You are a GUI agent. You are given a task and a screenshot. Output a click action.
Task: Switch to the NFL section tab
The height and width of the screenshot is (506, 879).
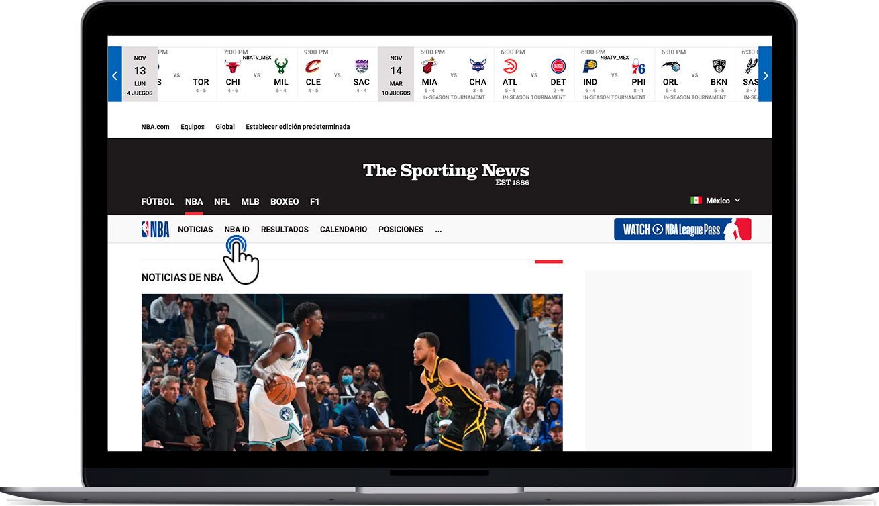click(x=221, y=201)
